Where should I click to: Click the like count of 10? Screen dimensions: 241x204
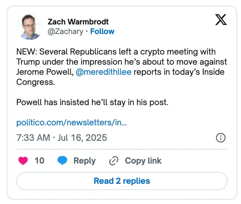[x=39, y=161]
